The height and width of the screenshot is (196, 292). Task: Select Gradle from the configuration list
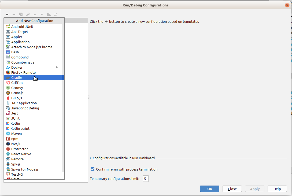pyautogui.click(x=34, y=77)
